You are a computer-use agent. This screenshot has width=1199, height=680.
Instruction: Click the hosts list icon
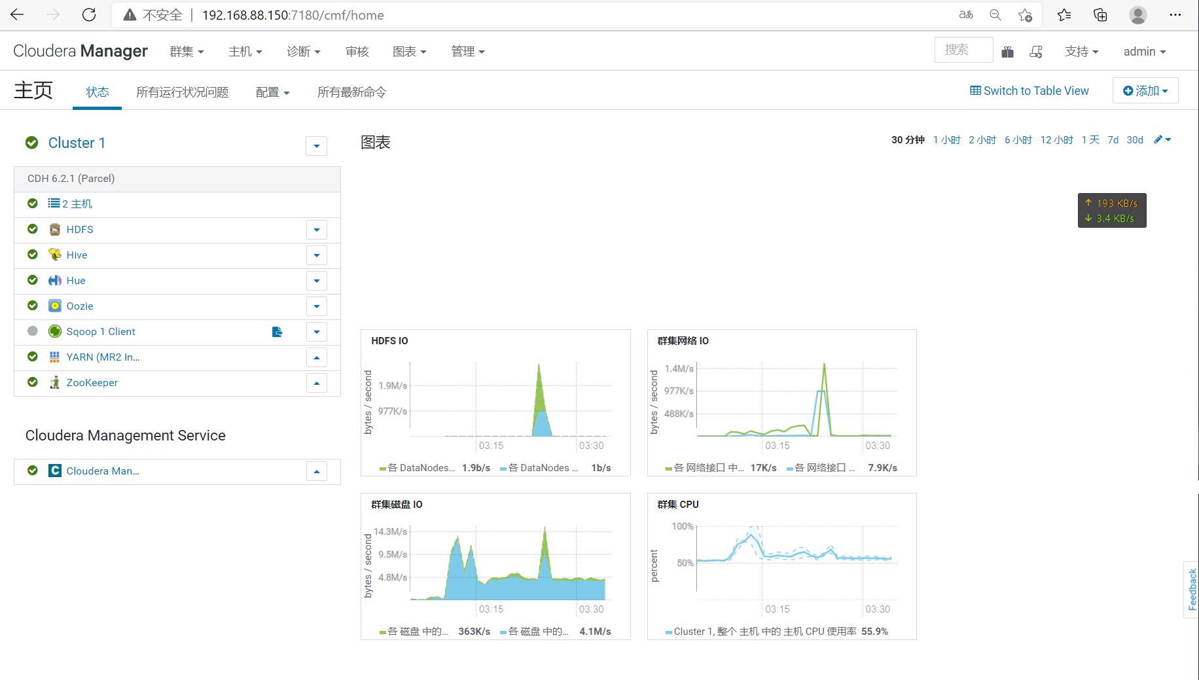54,204
